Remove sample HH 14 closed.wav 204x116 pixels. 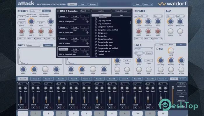point(87,32)
